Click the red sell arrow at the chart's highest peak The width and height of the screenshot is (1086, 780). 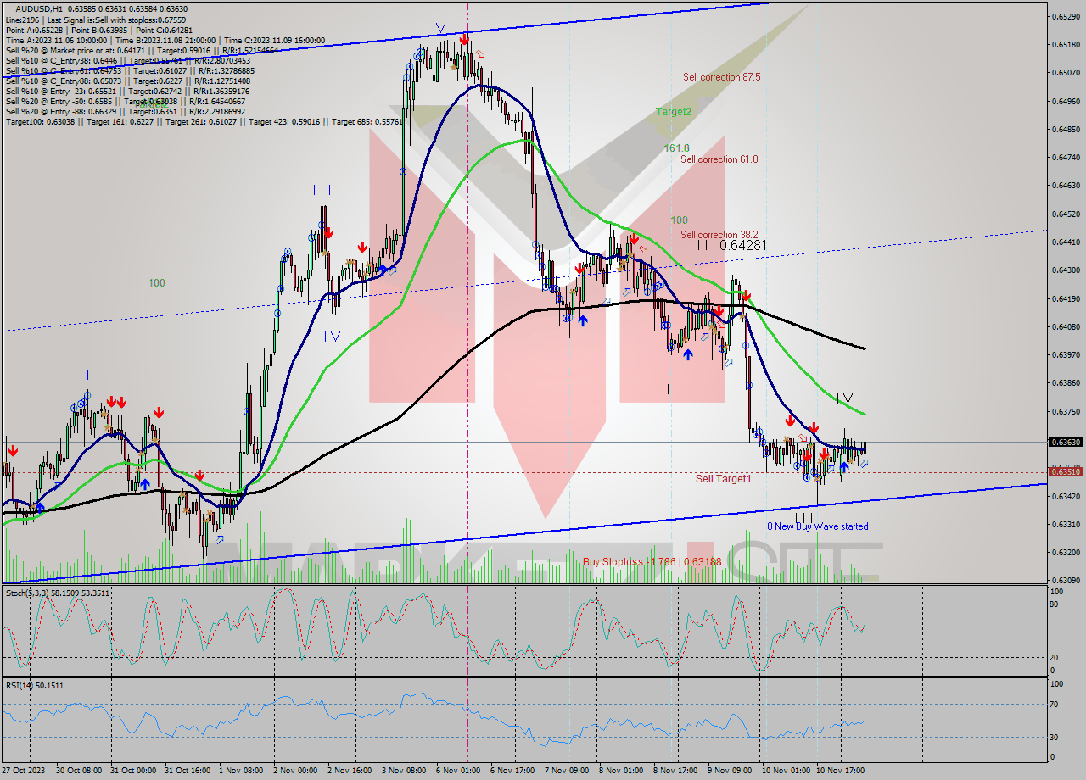pos(464,39)
